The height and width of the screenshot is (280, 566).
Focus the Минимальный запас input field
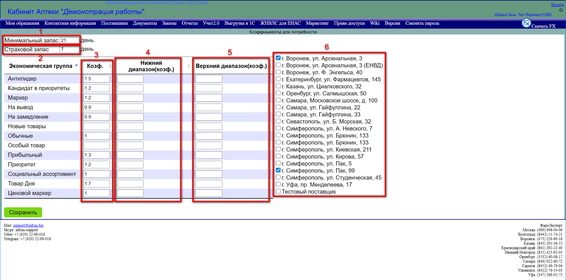coord(69,40)
